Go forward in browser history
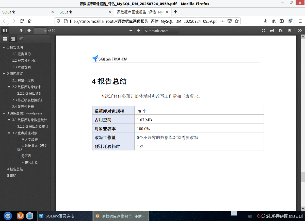This screenshot has height=221, width=305. 13,21
